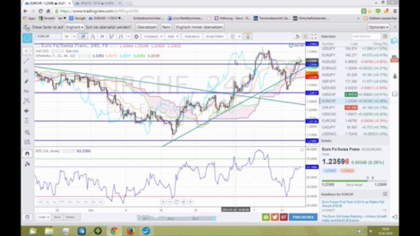This screenshot has height=236, width=420.
Task: Decline translation with Nein button
Action: pos(166,27)
